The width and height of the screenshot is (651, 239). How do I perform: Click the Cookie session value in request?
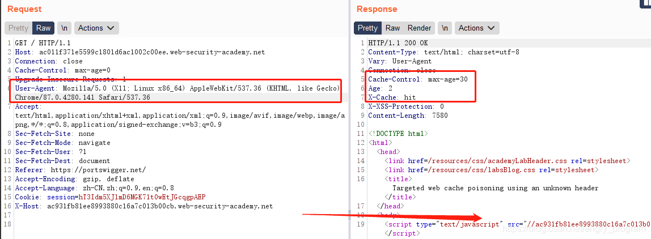(142, 197)
